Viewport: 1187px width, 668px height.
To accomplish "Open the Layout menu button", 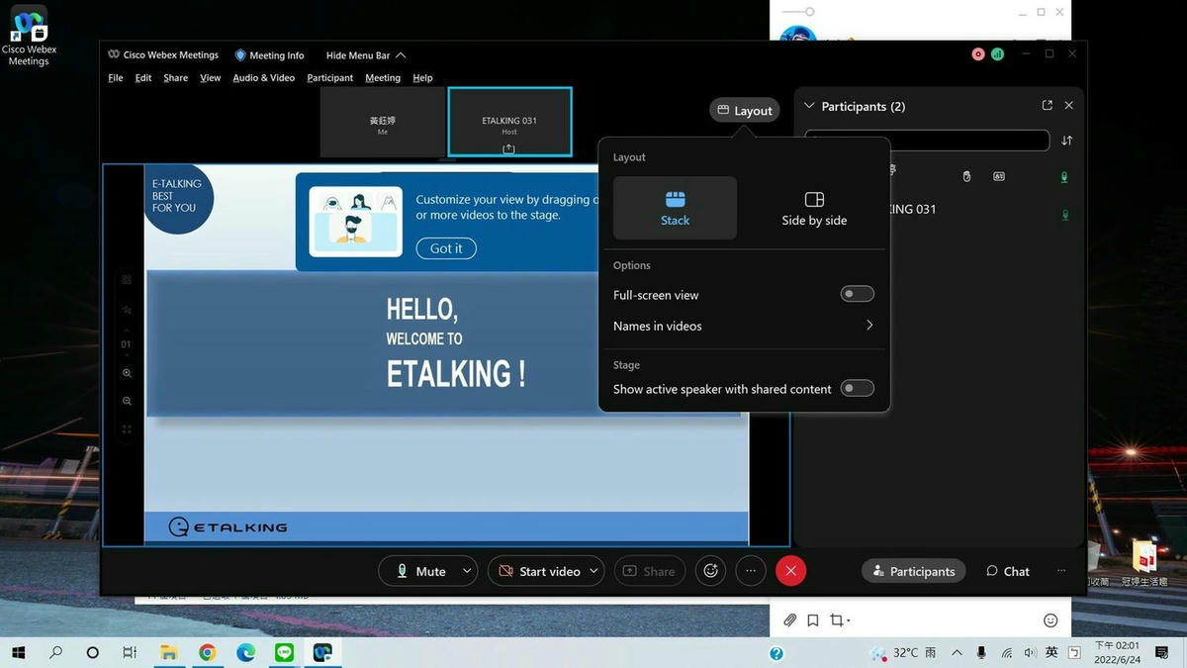I will pos(745,111).
